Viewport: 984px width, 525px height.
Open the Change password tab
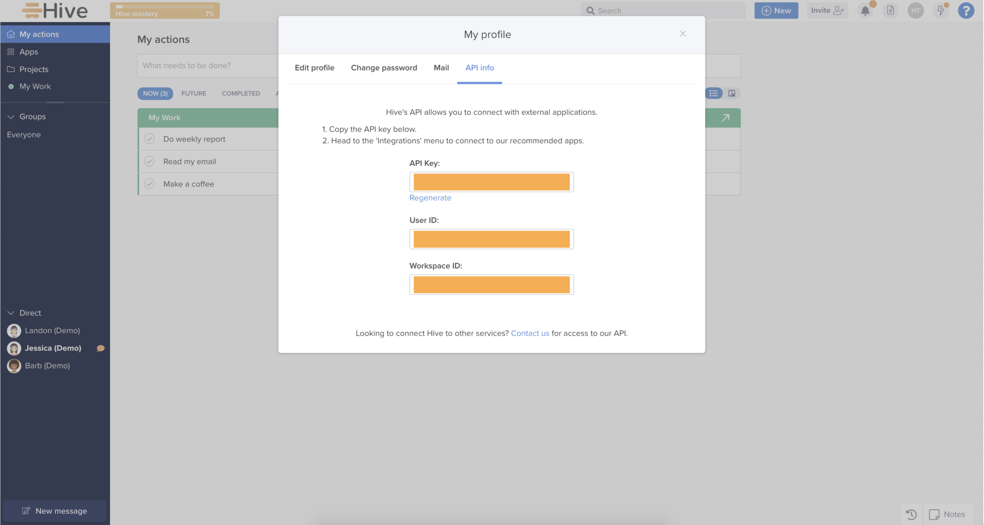tap(384, 68)
